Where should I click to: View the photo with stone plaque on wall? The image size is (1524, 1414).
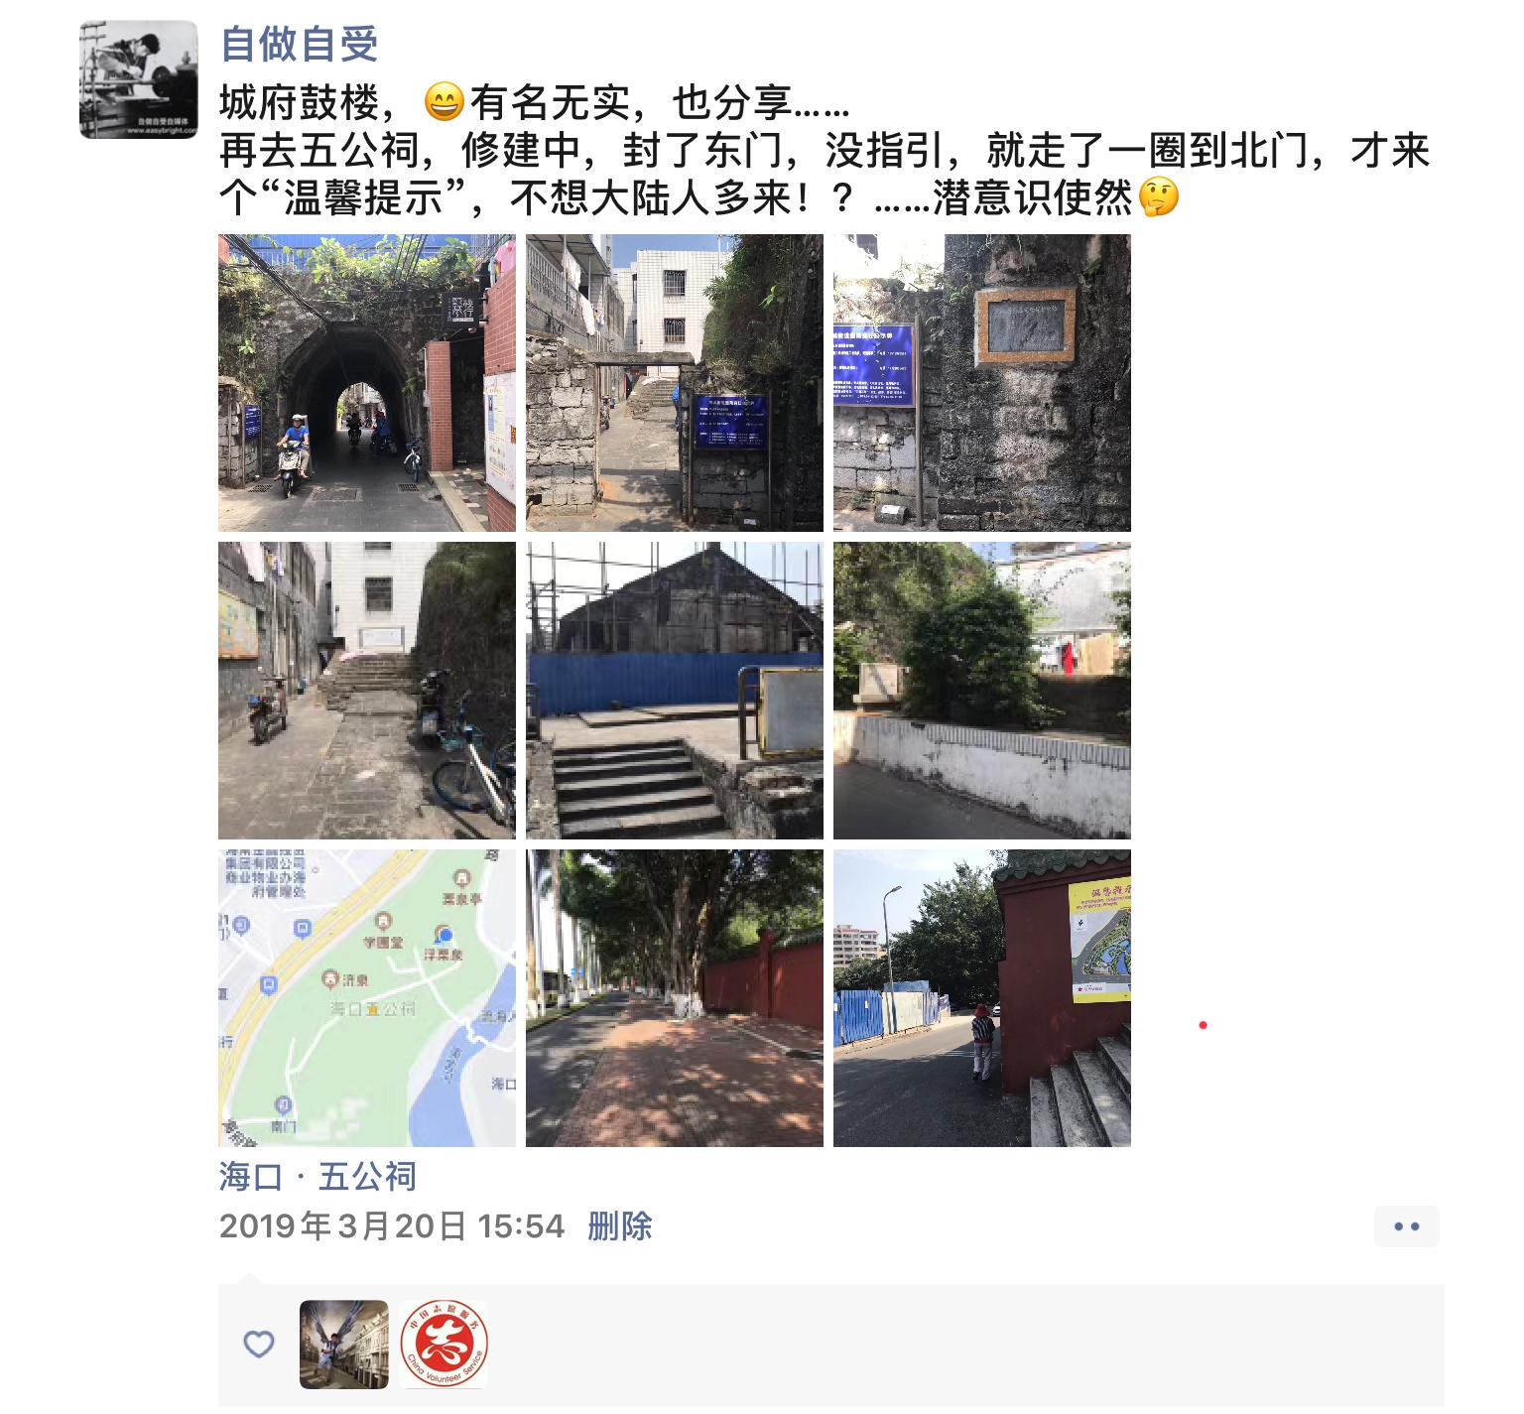[982, 383]
